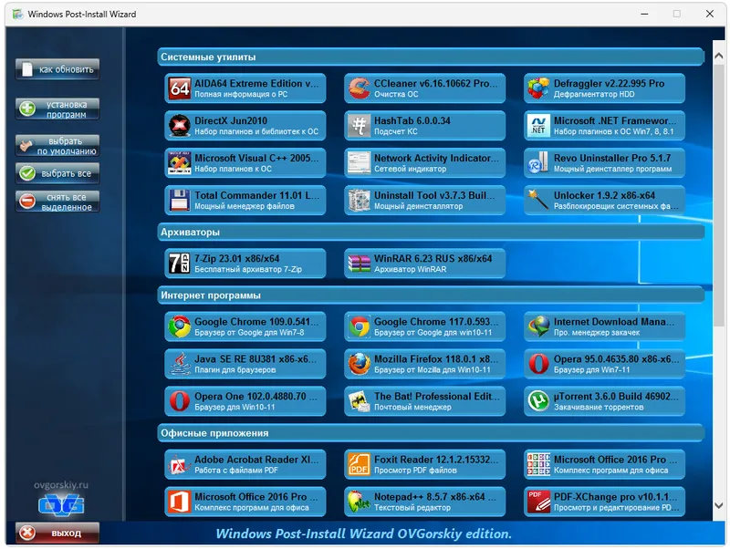The height and width of the screenshot is (549, 730).
Task: Click the HashTab hash-sign icon
Action: (359, 126)
